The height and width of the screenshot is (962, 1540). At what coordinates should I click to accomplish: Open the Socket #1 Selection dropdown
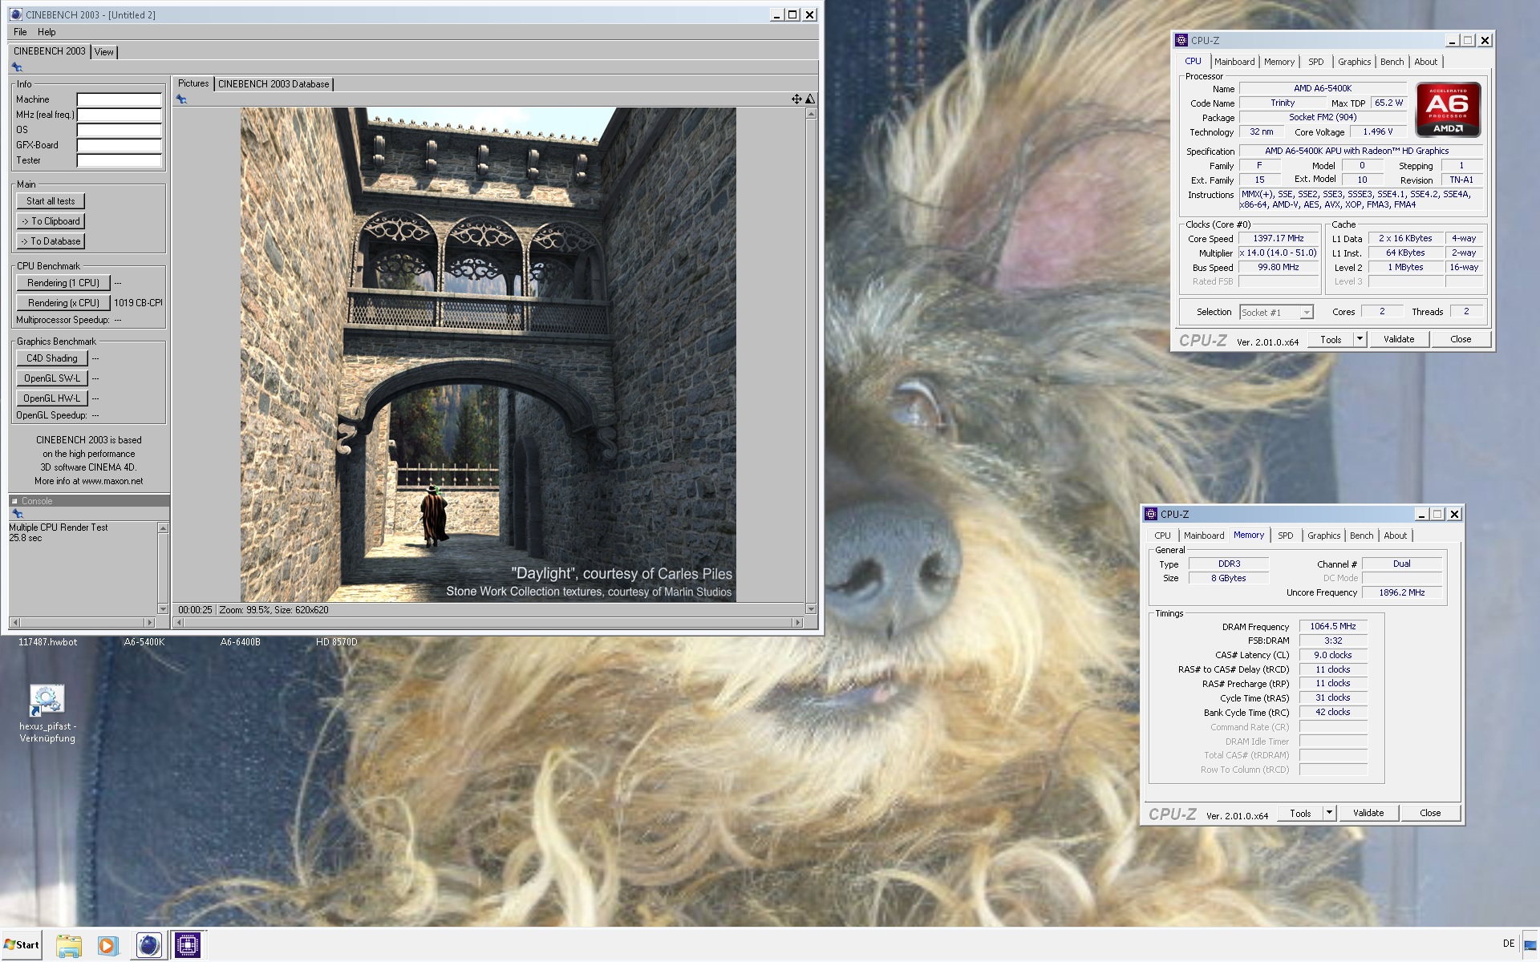pyautogui.click(x=1276, y=313)
